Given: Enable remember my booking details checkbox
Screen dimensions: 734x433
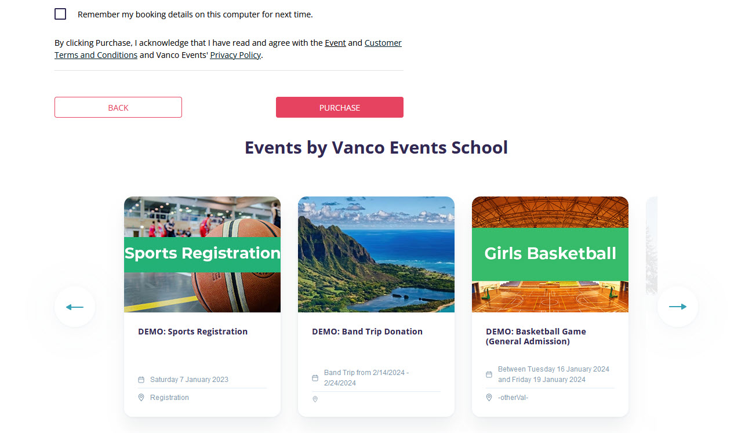Looking at the screenshot, I should [60, 14].
